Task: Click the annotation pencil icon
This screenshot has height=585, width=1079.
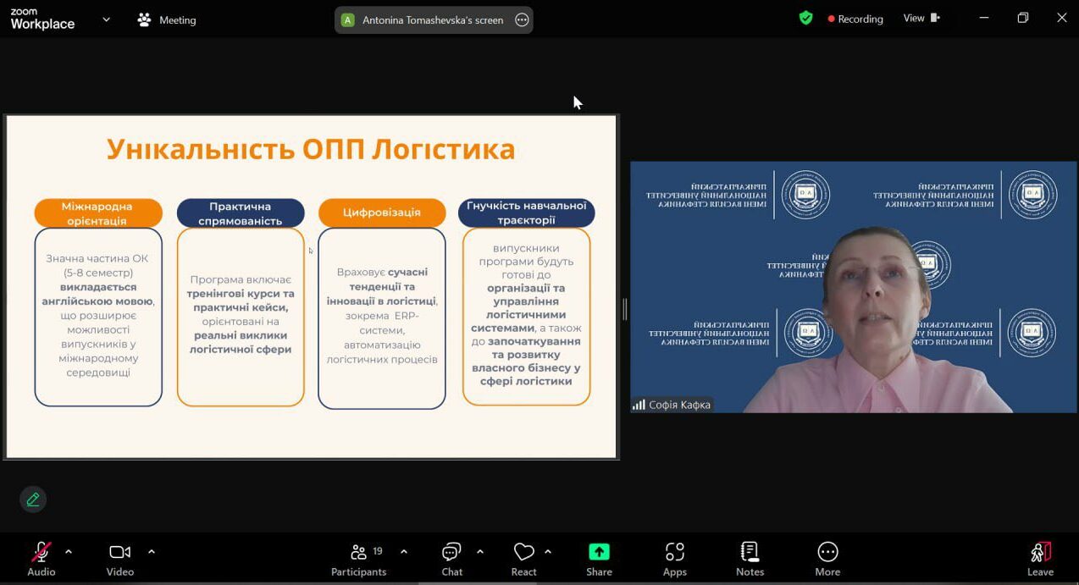Action: 33,499
